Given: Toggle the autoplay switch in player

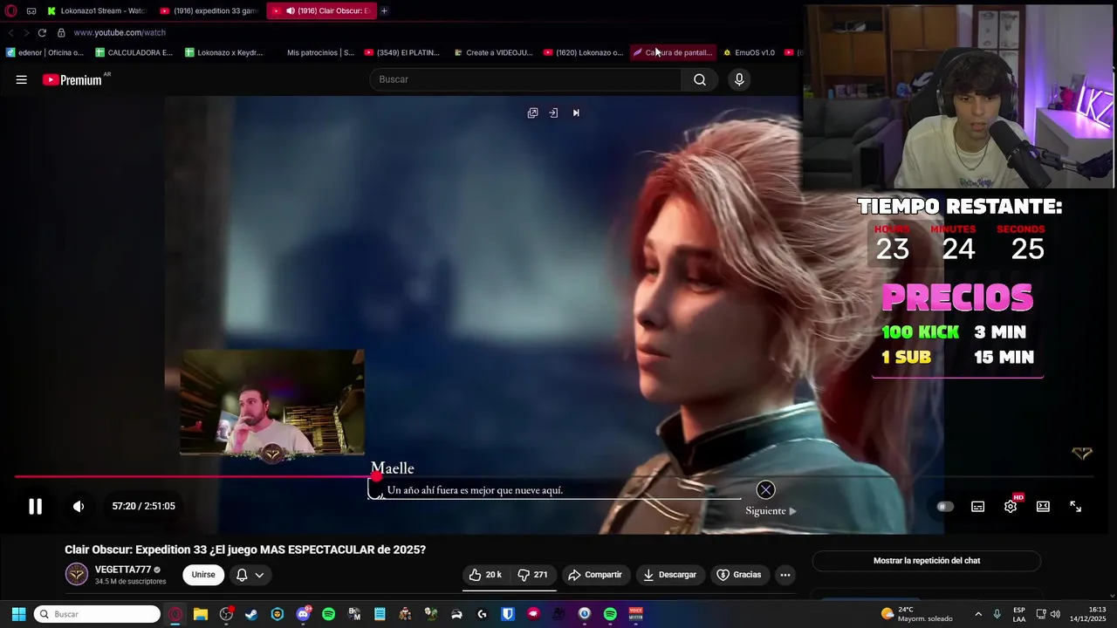Looking at the screenshot, I should point(945,506).
